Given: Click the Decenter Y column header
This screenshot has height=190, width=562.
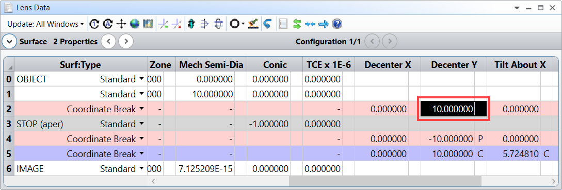Looking at the screenshot, I should pos(454,65).
